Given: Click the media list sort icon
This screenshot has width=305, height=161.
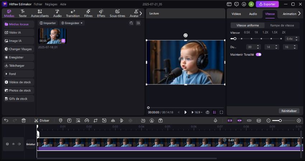Looking at the screenshot, I should (138, 23).
